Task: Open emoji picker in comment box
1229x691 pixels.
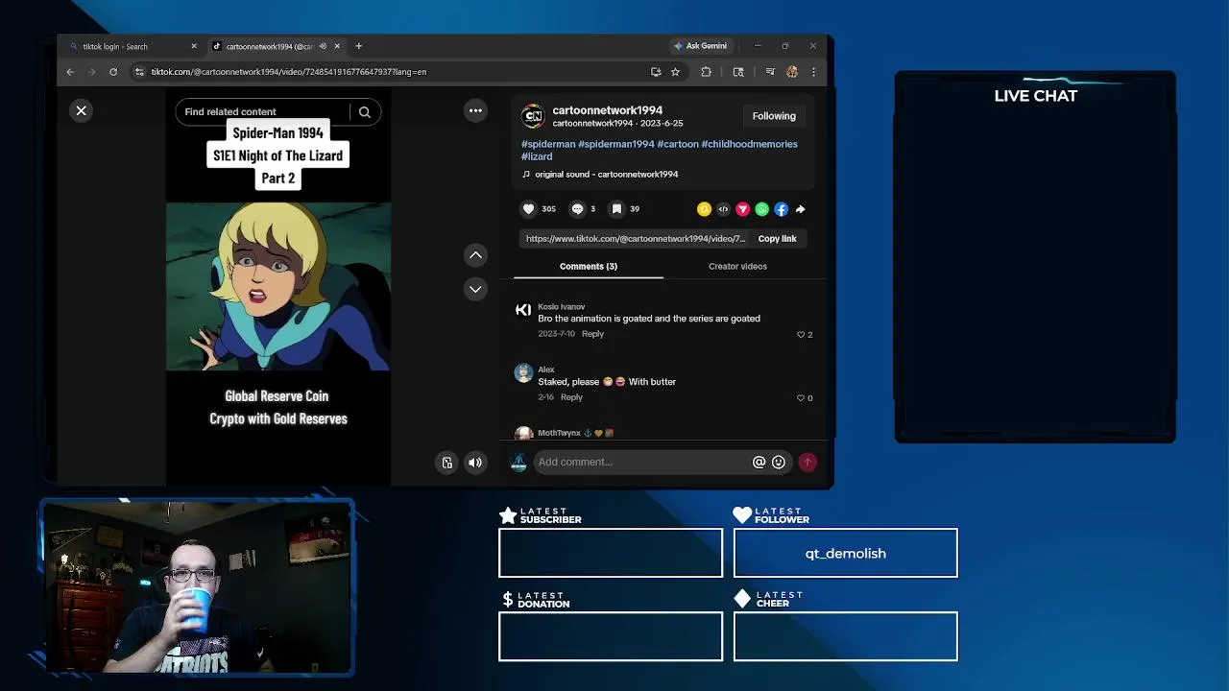Action: click(779, 463)
